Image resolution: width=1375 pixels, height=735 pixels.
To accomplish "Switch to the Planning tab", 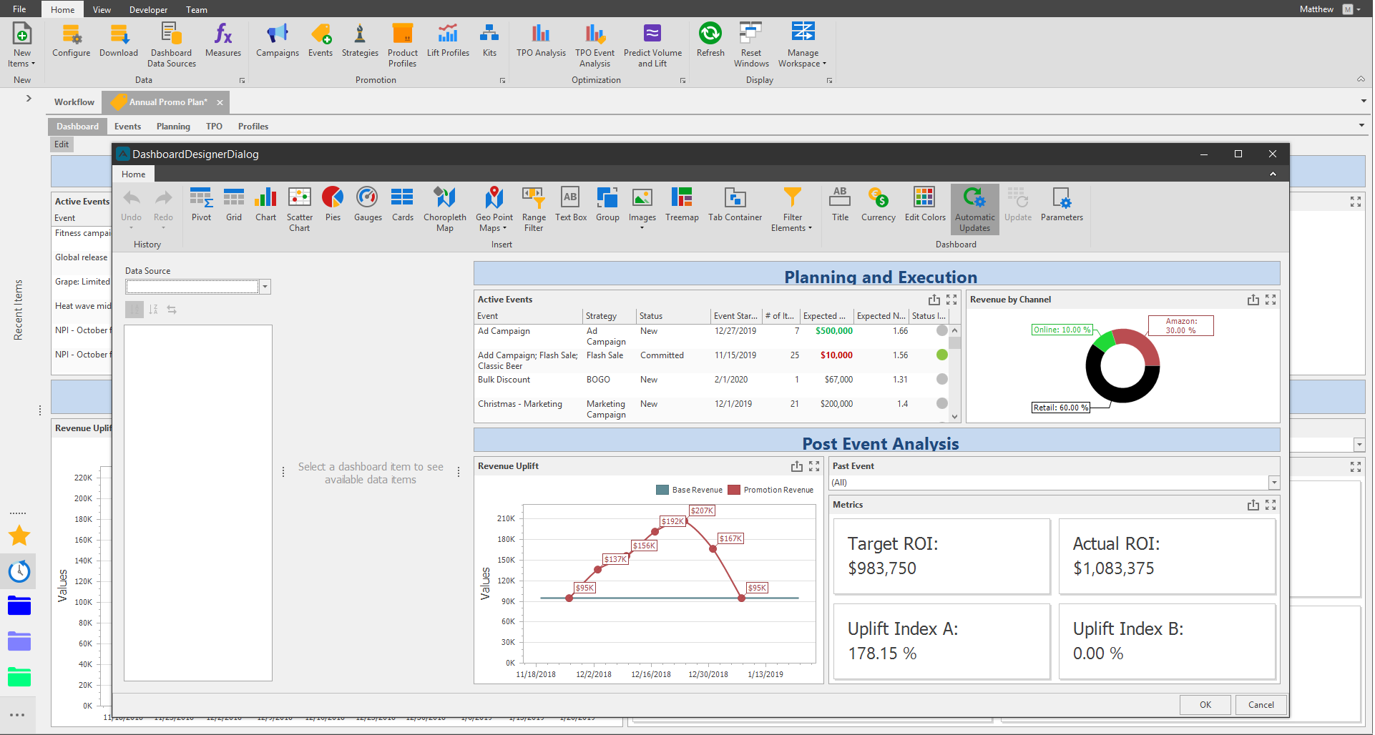I will (x=173, y=127).
